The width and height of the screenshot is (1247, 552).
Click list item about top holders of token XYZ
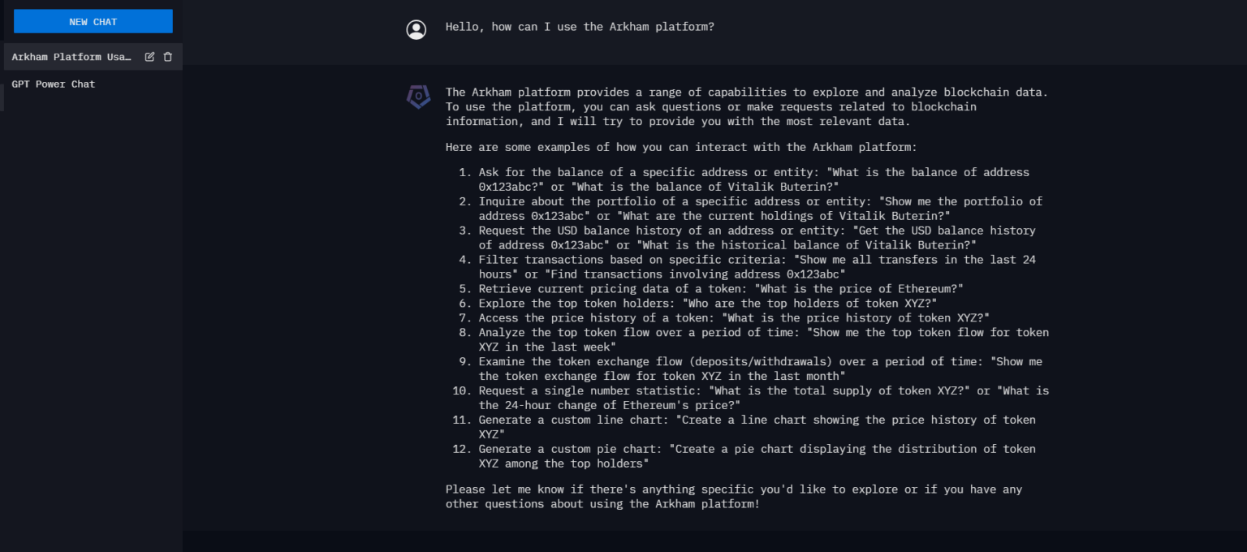[706, 303]
